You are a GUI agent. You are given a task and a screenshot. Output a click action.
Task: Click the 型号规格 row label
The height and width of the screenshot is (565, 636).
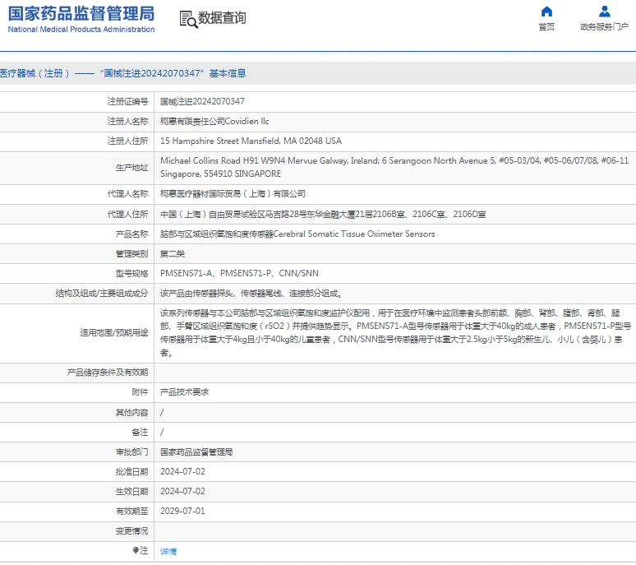[131, 274]
